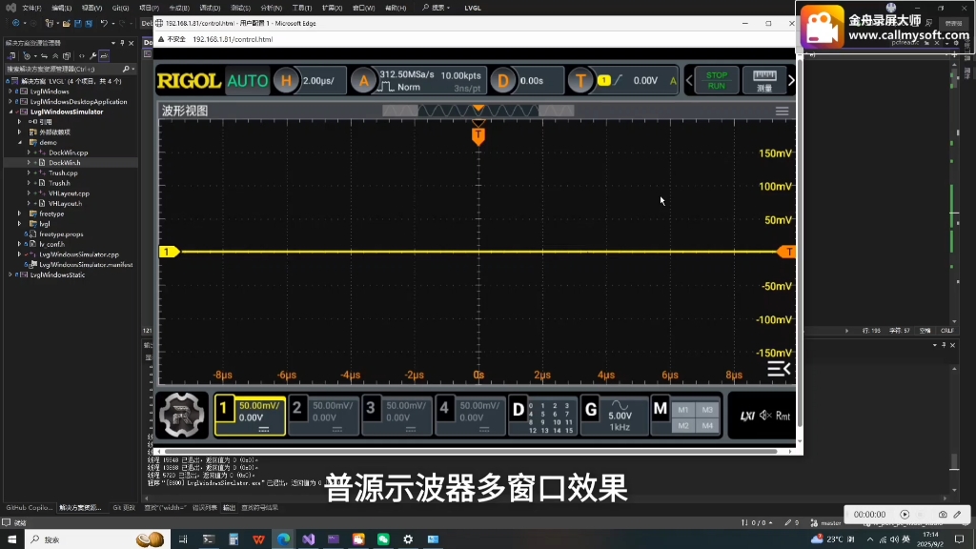Click the LXI status icon

click(747, 416)
